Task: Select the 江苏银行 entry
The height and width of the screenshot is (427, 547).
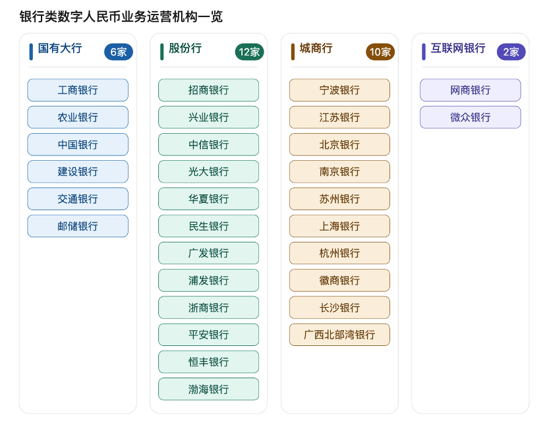Action: click(339, 117)
